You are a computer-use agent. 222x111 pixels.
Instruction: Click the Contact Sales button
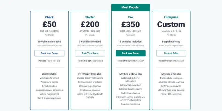(171, 53)
